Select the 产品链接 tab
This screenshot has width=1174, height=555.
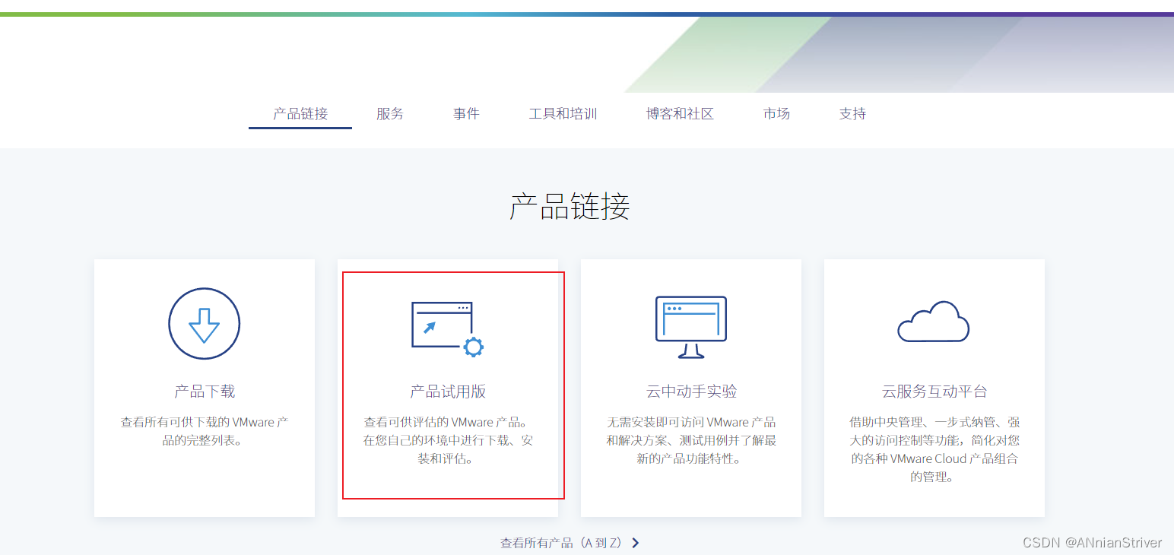[x=300, y=114]
